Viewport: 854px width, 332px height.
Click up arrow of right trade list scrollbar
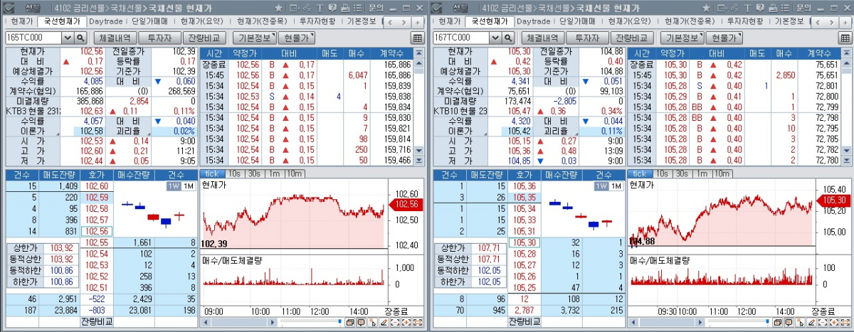click(x=846, y=64)
